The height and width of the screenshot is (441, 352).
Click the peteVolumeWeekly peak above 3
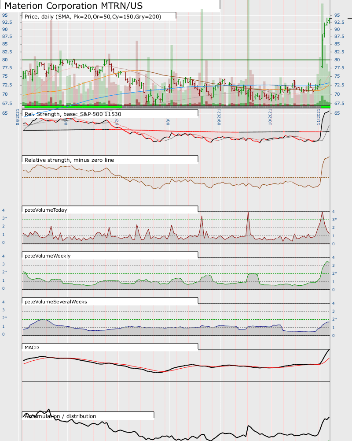click(x=327, y=262)
